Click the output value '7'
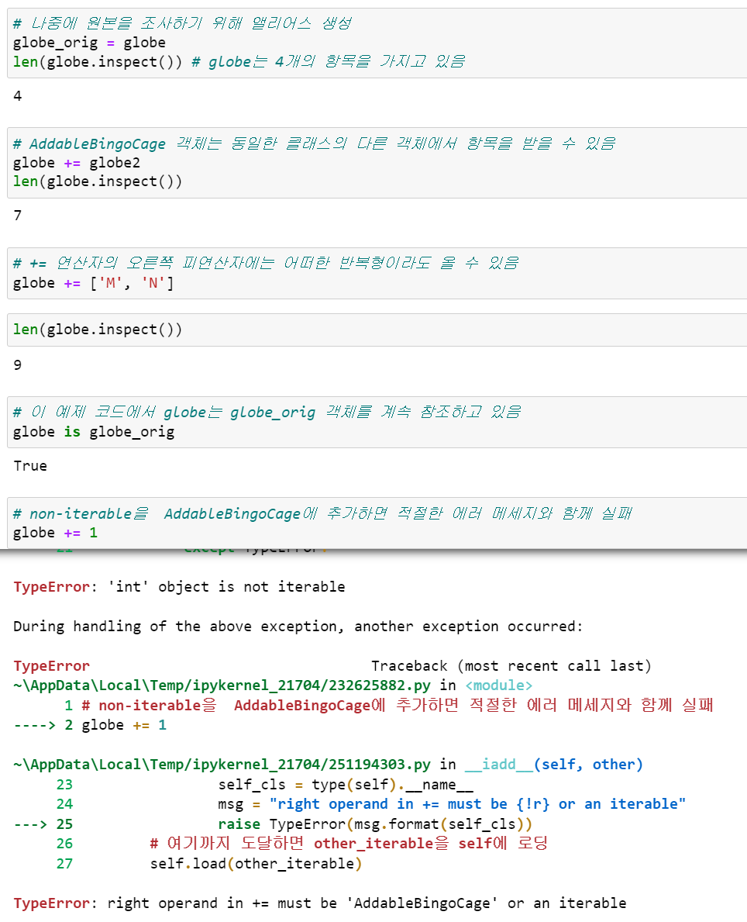The height and width of the screenshot is (922, 747). tap(18, 216)
